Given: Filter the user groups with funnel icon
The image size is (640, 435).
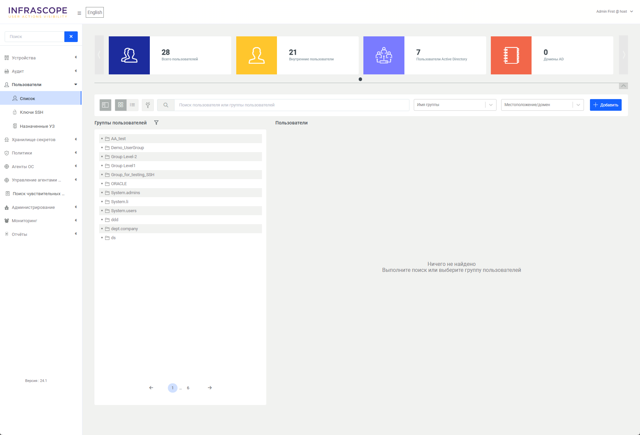Looking at the screenshot, I should [156, 123].
